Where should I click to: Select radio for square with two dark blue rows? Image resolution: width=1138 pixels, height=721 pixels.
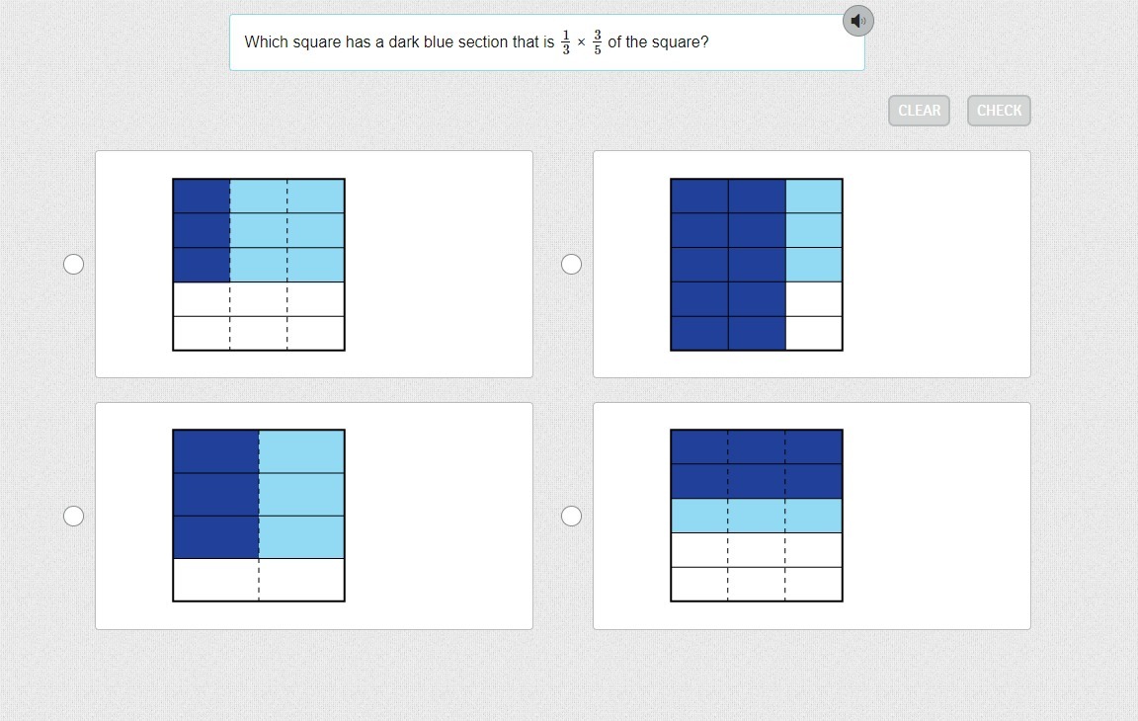[x=571, y=516]
